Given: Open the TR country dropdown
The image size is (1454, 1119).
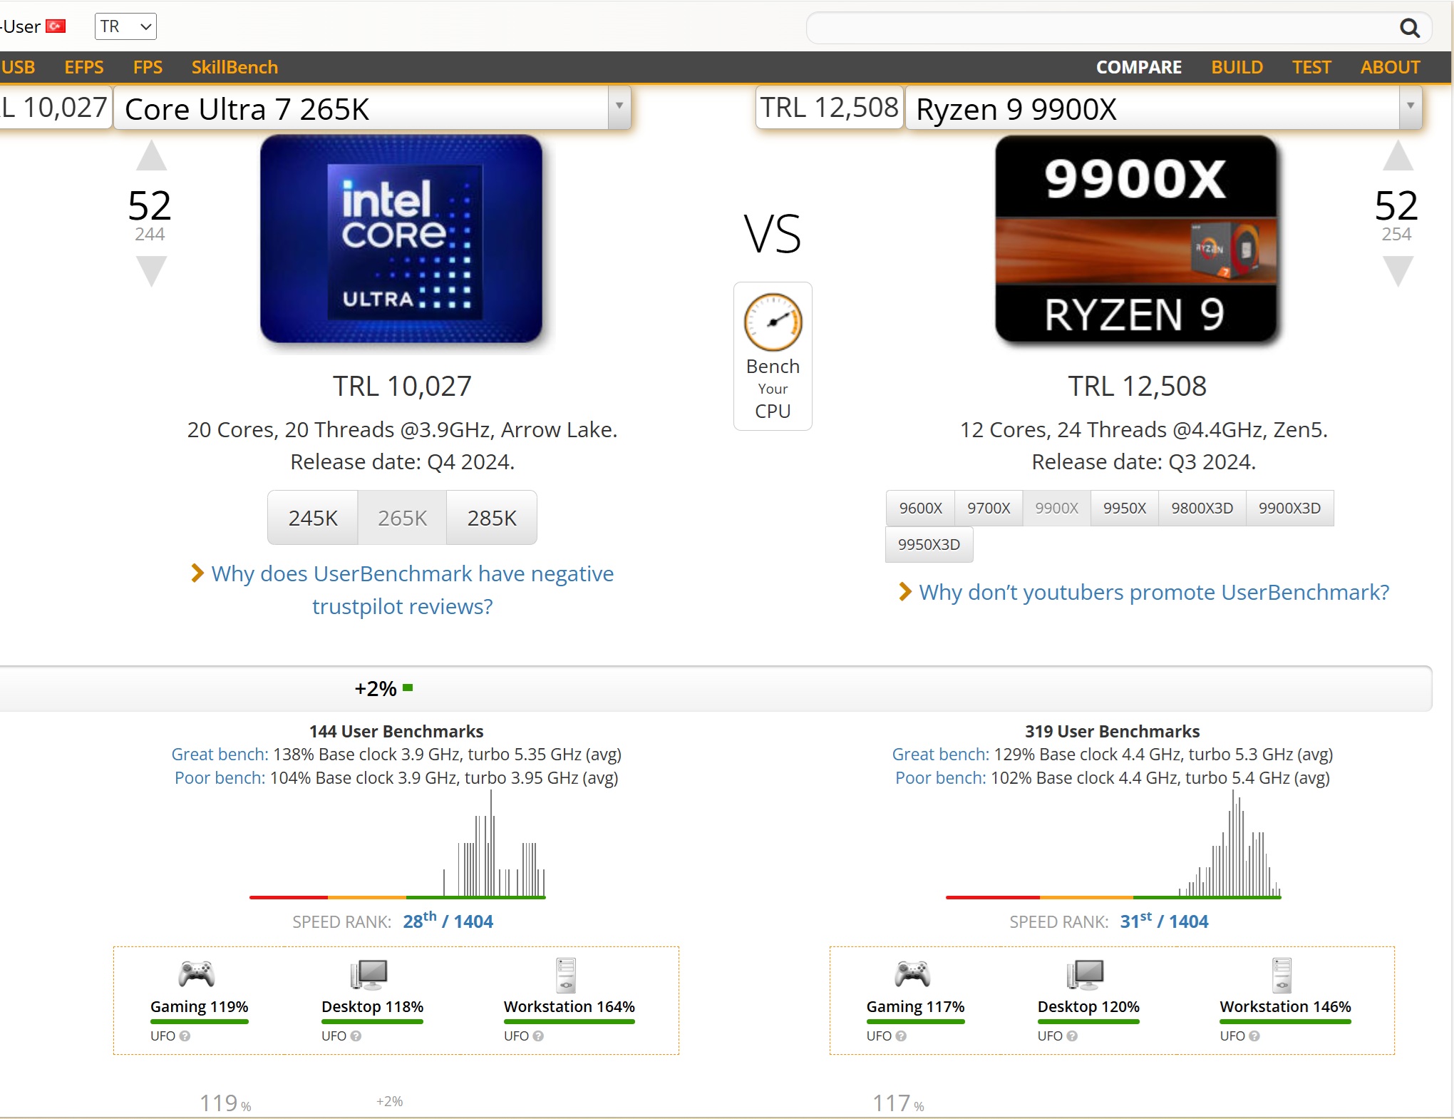Looking at the screenshot, I should 125,26.
